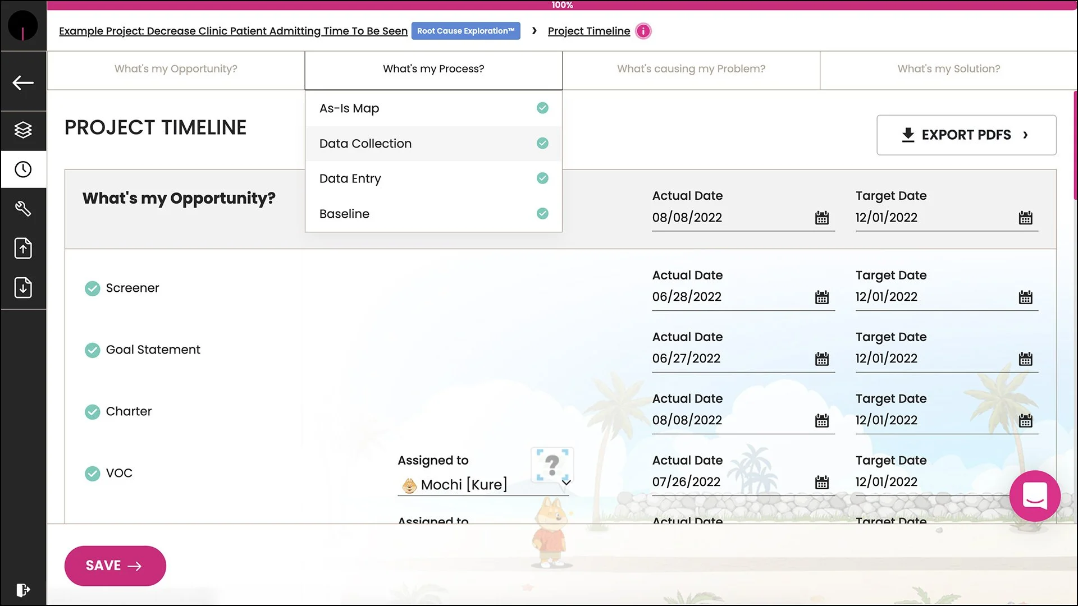This screenshot has width=1078, height=606.
Task: Choose Baseline in the process menu
Action: pyautogui.click(x=344, y=214)
